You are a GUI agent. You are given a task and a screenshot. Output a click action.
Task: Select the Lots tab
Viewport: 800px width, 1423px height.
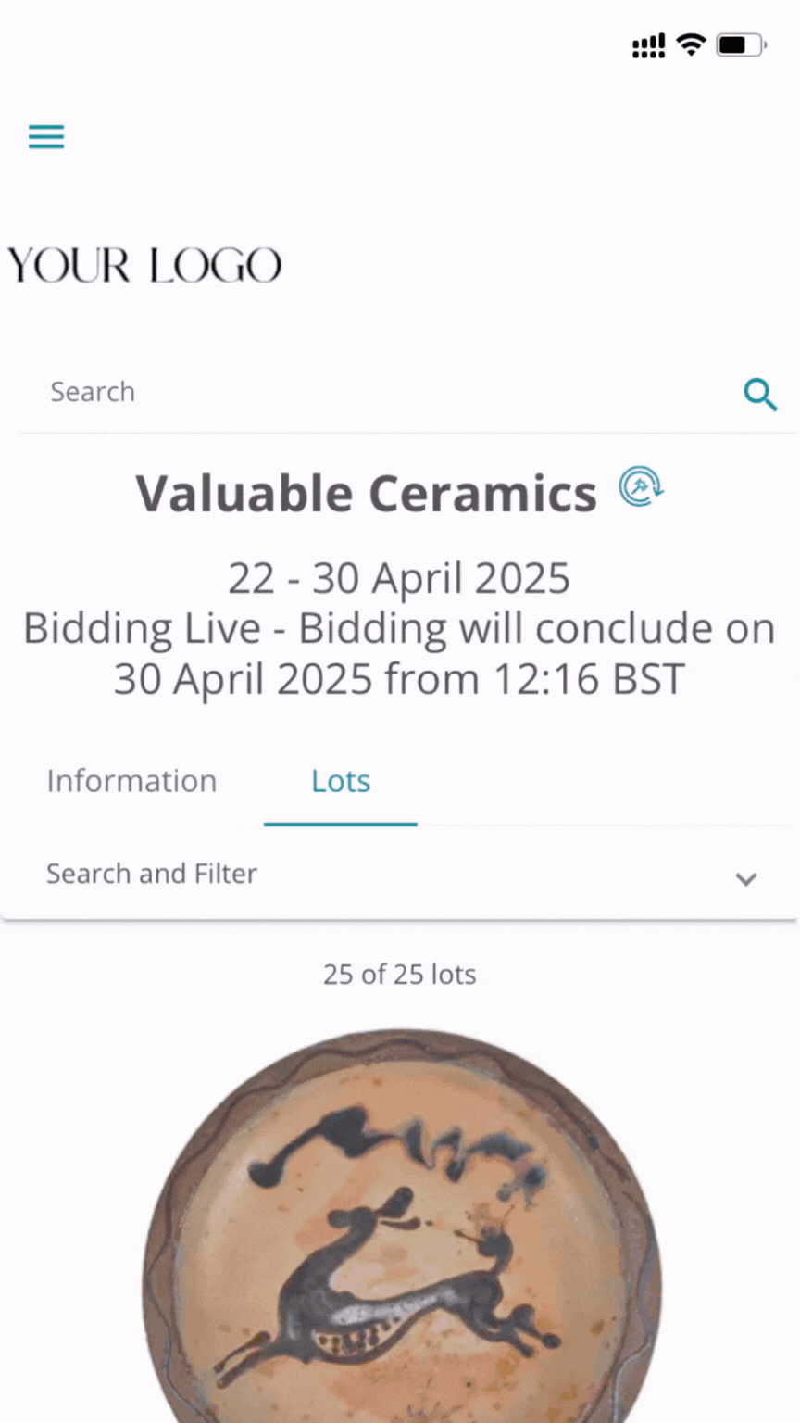tap(341, 781)
